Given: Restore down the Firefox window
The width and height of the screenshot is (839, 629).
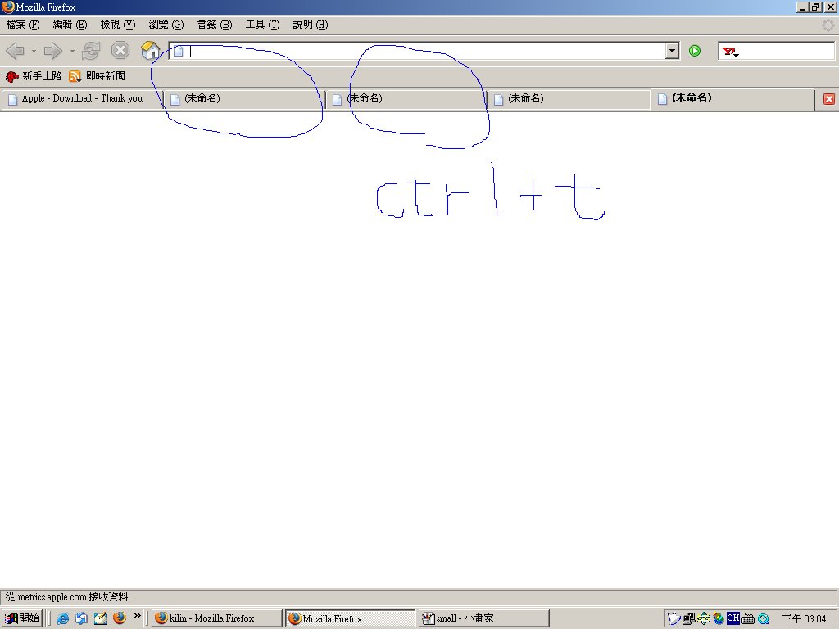Looking at the screenshot, I should (815, 7).
